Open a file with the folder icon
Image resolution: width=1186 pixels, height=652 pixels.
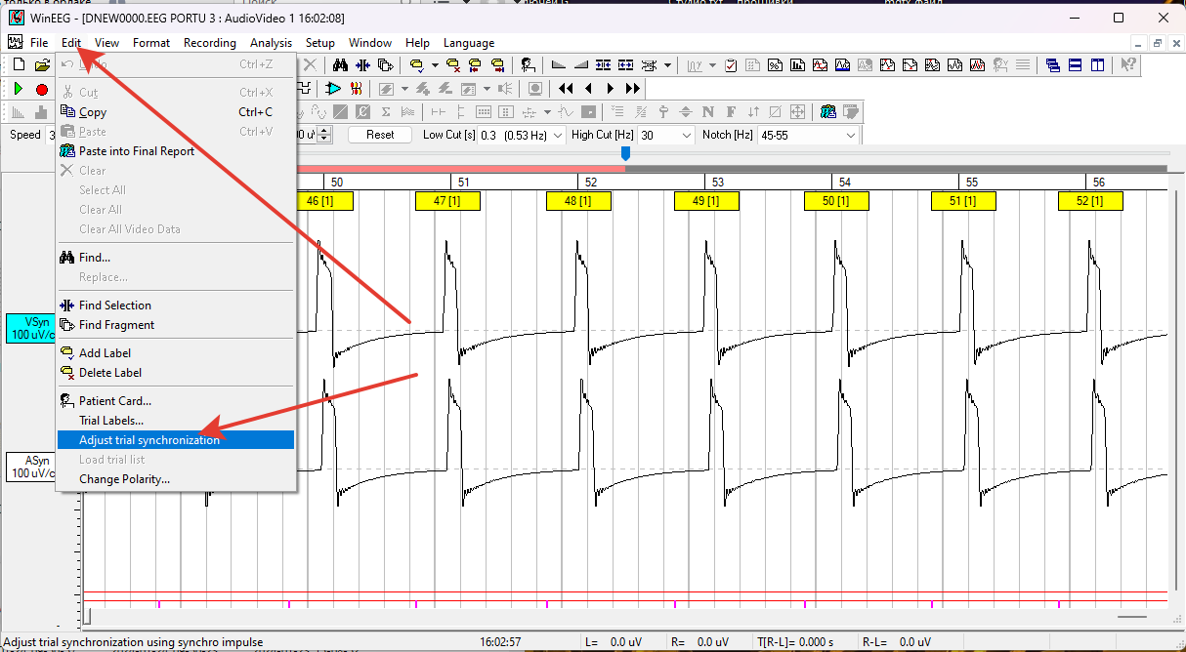pyautogui.click(x=42, y=65)
